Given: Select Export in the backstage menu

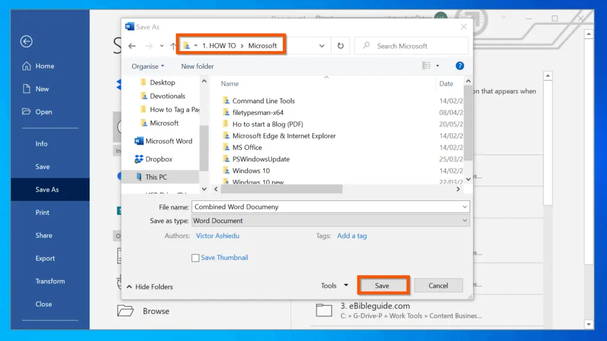Looking at the screenshot, I should [x=45, y=259].
